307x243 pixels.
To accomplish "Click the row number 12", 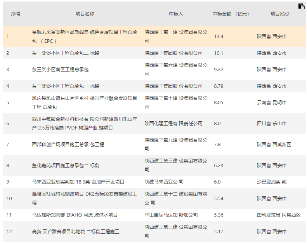I will [x=9, y=232].
